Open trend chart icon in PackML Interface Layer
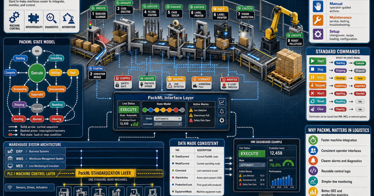Screen dimensions: 374x196 (x=222, y=102)
